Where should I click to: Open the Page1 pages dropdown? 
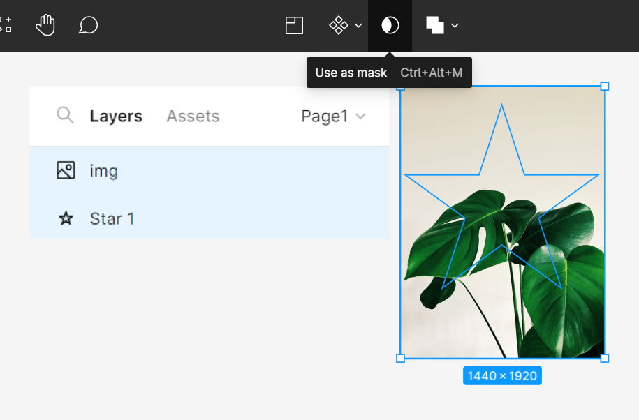click(x=333, y=117)
